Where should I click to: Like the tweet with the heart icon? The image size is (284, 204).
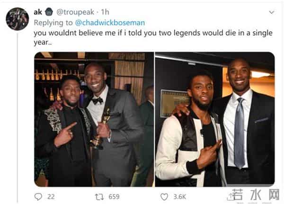pyautogui.click(x=165, y=196)
